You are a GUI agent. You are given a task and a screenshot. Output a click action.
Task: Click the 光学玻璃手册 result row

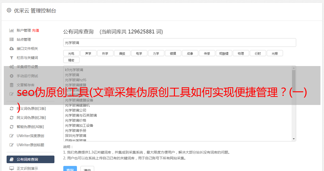click(178, 131)
